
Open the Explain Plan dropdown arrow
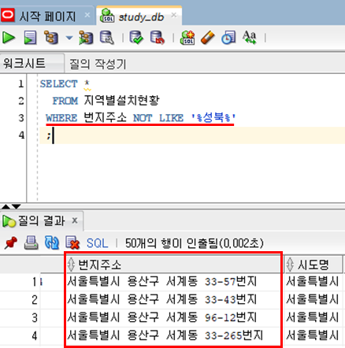point(69,38)
